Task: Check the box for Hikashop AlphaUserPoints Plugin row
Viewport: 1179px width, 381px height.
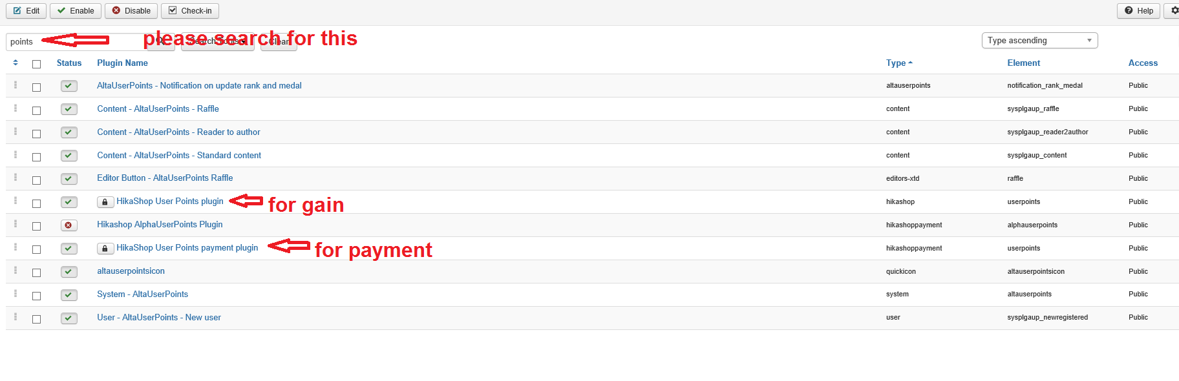Action: [36, 226]
